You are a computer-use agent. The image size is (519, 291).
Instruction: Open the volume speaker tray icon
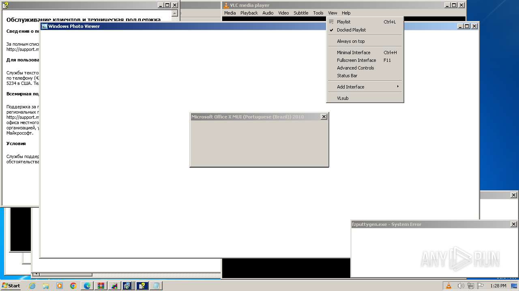[x=461, y=286]
